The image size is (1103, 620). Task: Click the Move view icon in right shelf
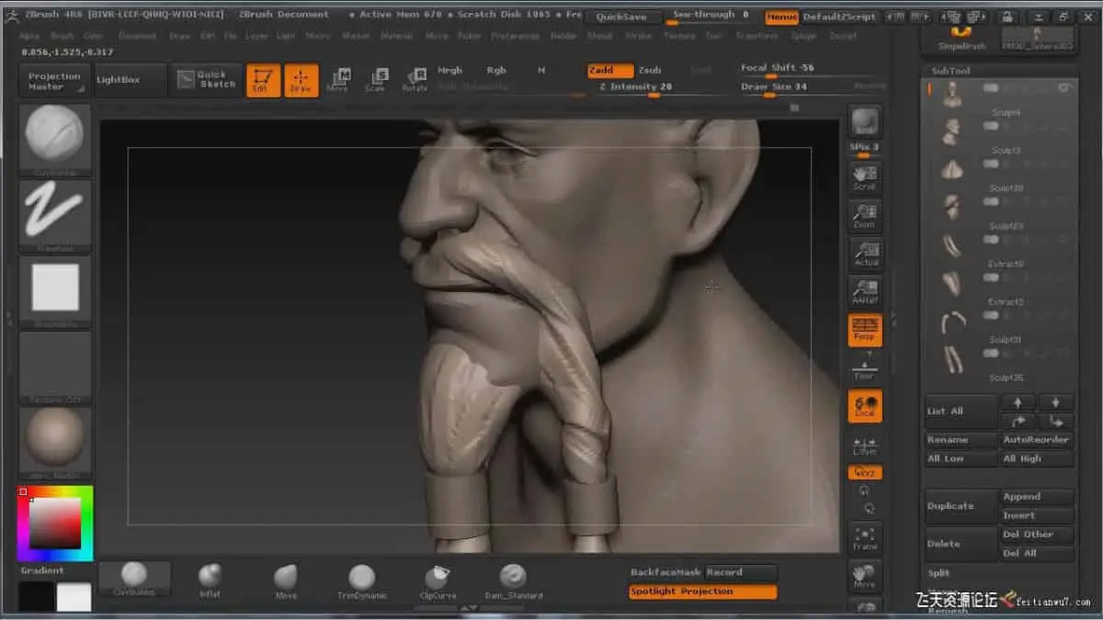(865, 575)
